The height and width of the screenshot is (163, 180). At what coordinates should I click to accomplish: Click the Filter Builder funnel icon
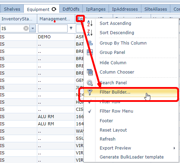click(x=90, y=92)
